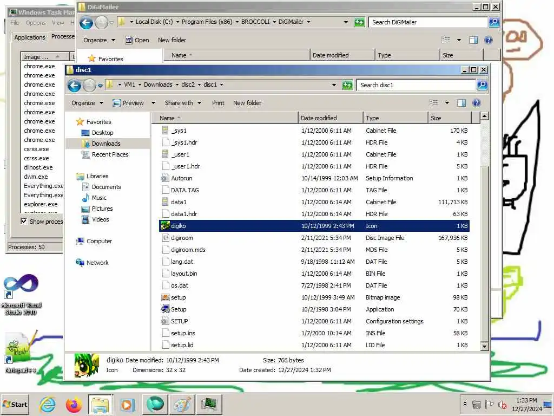This screenshot has width=554, height=416.
Task: Select the digiroom disc image file
Action: [x=314, y=238]
